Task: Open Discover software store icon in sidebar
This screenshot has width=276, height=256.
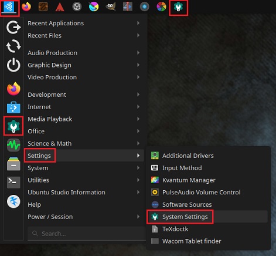Action: (x=13, y=107)
